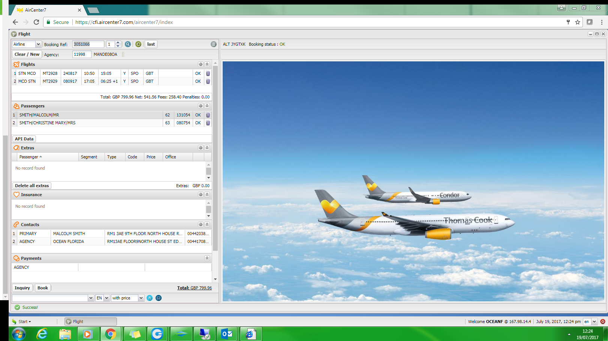
Task: Click the Inquiry button
Action: click(22, 288)
